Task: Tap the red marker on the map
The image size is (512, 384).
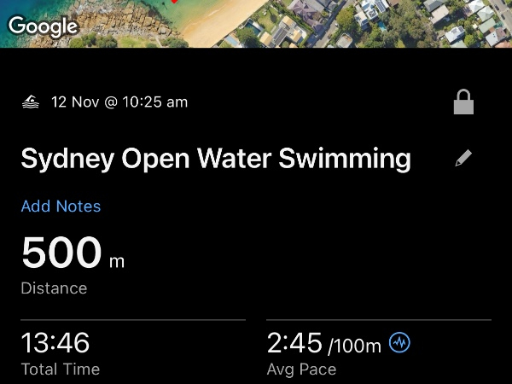Action: tap(175, 2)
